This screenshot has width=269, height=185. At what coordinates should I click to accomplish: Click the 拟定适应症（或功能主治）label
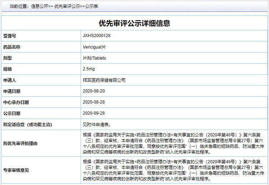pyautogui.click(x=27, y=125)
